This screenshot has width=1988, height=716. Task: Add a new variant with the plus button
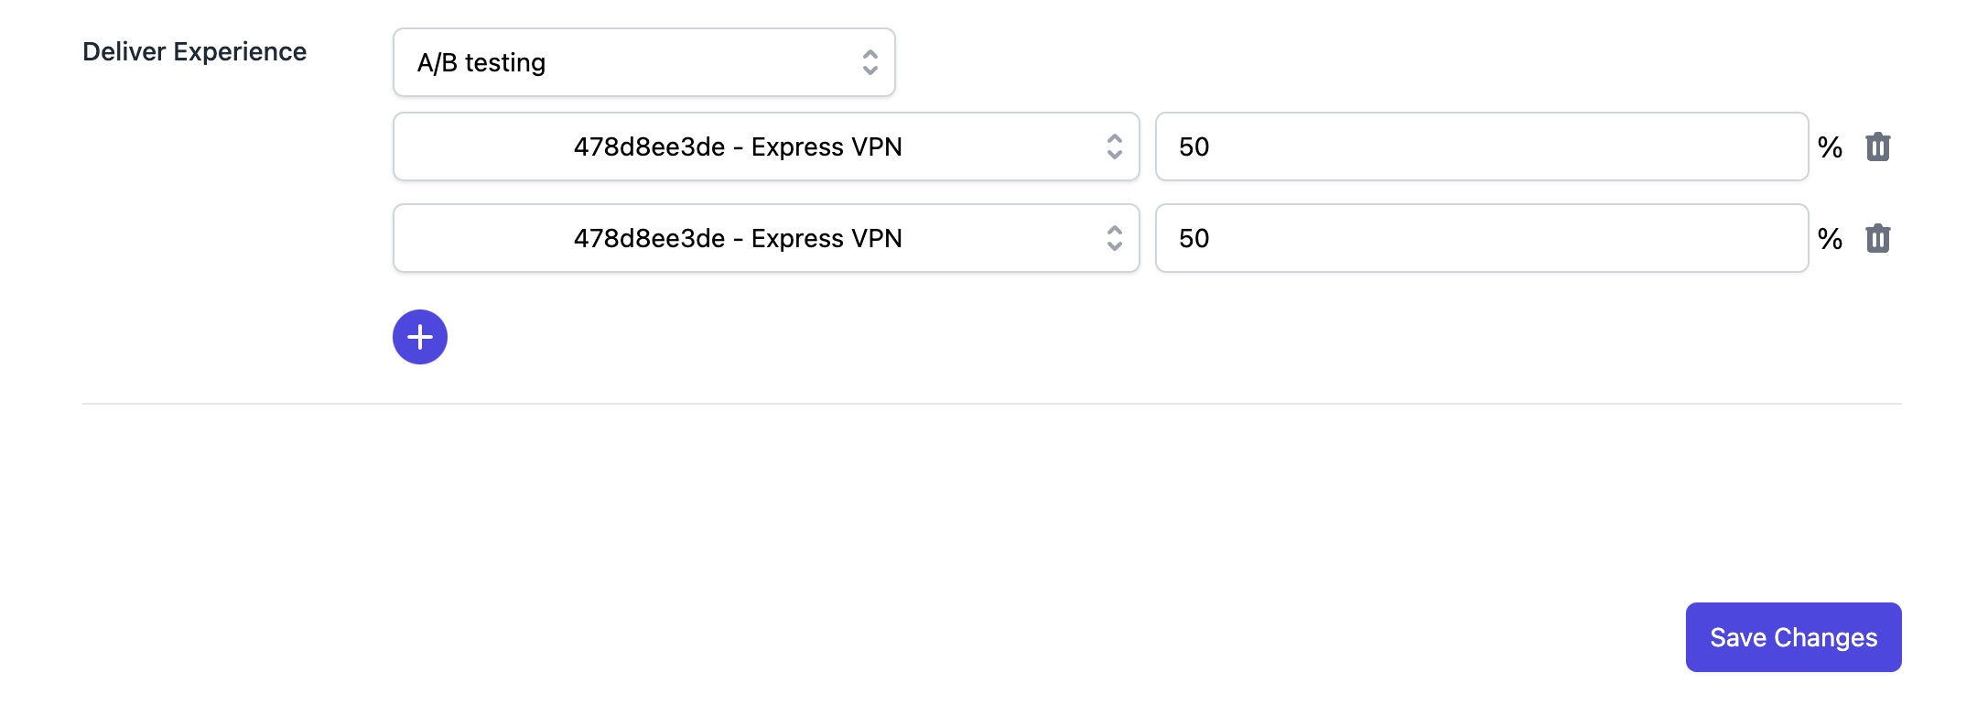420,337
